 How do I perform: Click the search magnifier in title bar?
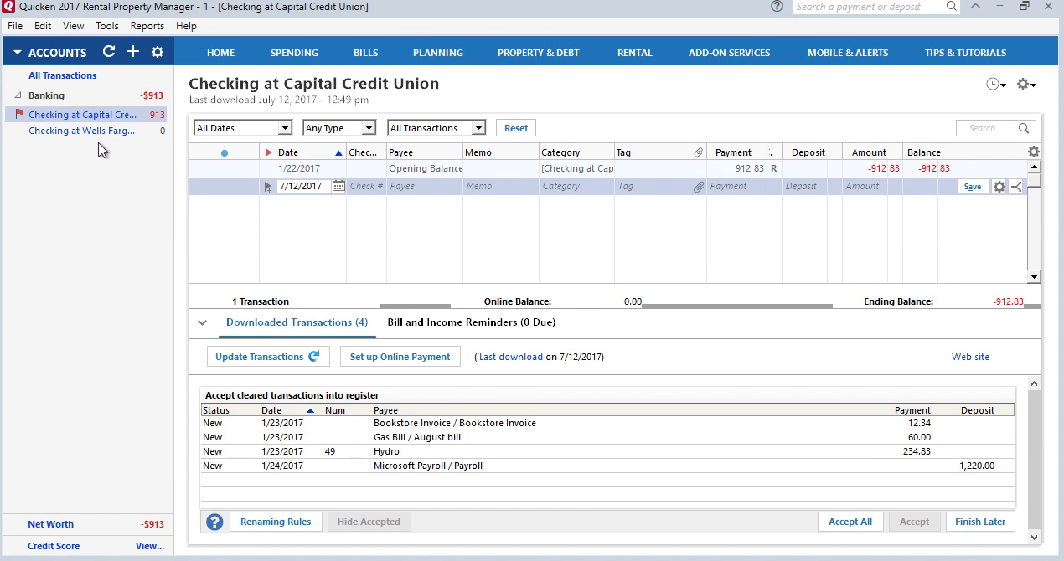click(x=952, y=7)
